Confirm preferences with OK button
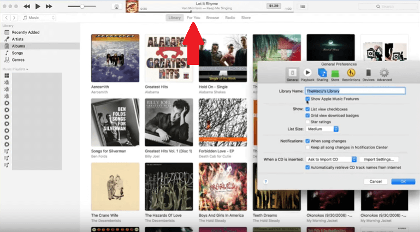The width and height of the screenshot is (420, 232). 403,181
